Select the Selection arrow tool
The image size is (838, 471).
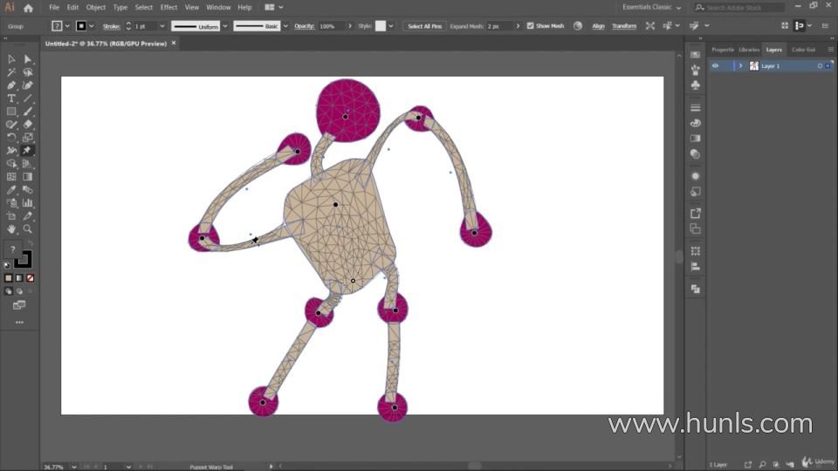[11, 59]
